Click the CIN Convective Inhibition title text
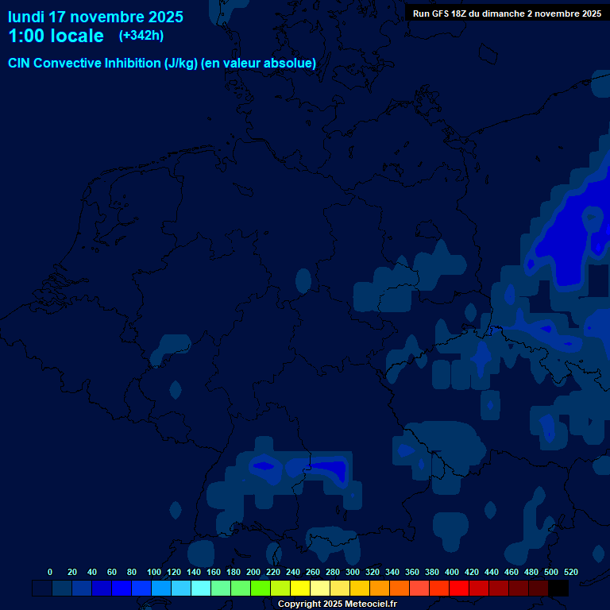The width and height of the screenshot is (610, 610). tap(162, 64)
